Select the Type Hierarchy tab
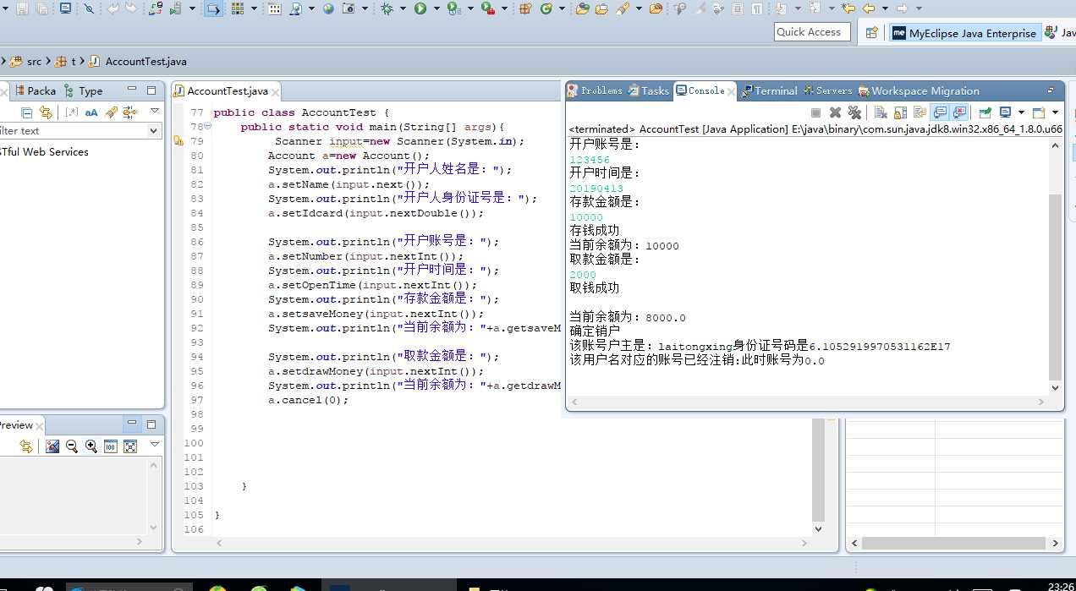Image resolution: width=1076 pixels, height=591 pixels. tap(84, 90)
